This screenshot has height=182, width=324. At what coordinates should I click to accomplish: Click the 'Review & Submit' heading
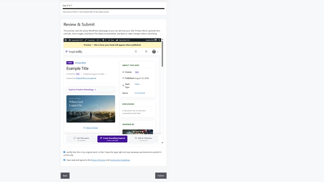[79, 24]
